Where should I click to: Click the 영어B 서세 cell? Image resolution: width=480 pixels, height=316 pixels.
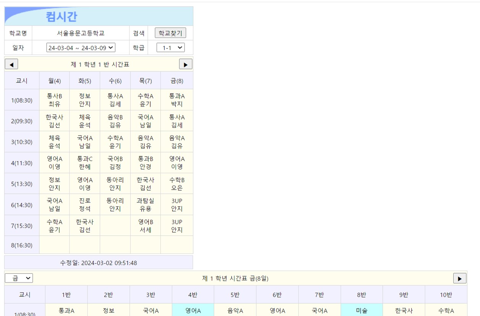click(x=145, y=226)
